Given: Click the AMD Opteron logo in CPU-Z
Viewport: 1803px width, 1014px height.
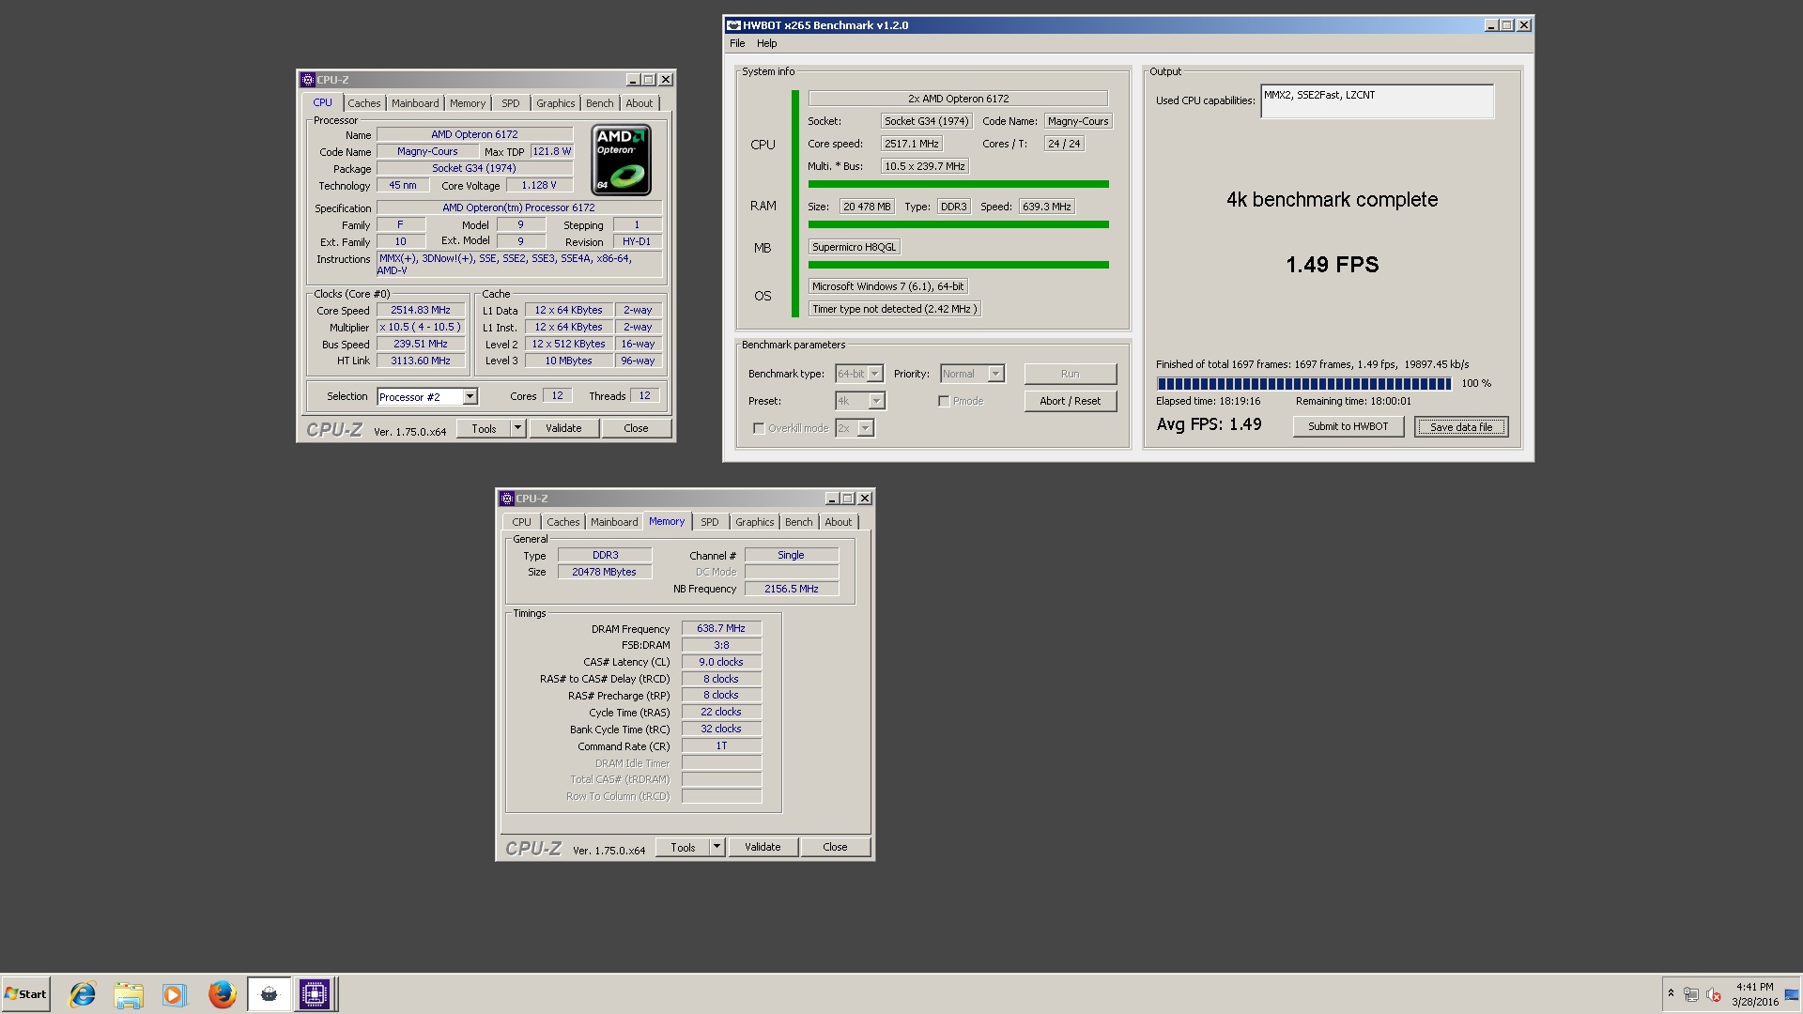Looking at the screenshot, I should click(x=622, y=161).
